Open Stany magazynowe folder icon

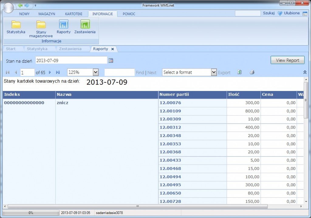[x=41, y=25]
